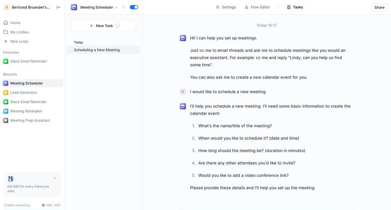Image resolution: width=391 pixels, height=210 pixels.
Task: Click the 'Credits remaining' label
Action: pos(17,205)
